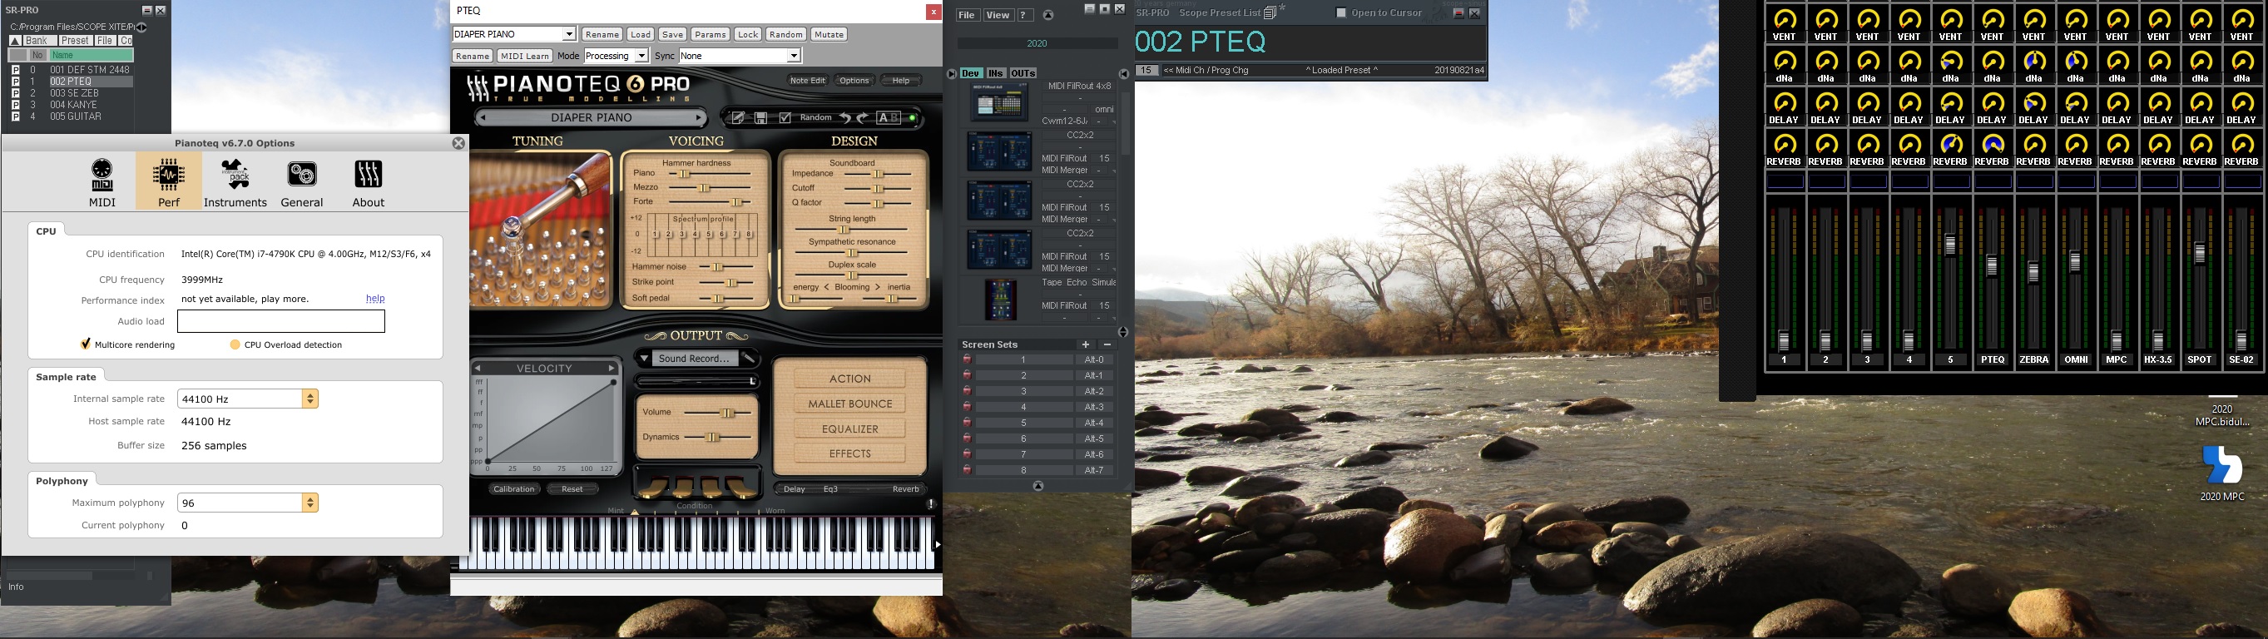The width and height of the screenshot is (2268, 639).
Task: Click the Performance index help link
Action: click(375, 299)
